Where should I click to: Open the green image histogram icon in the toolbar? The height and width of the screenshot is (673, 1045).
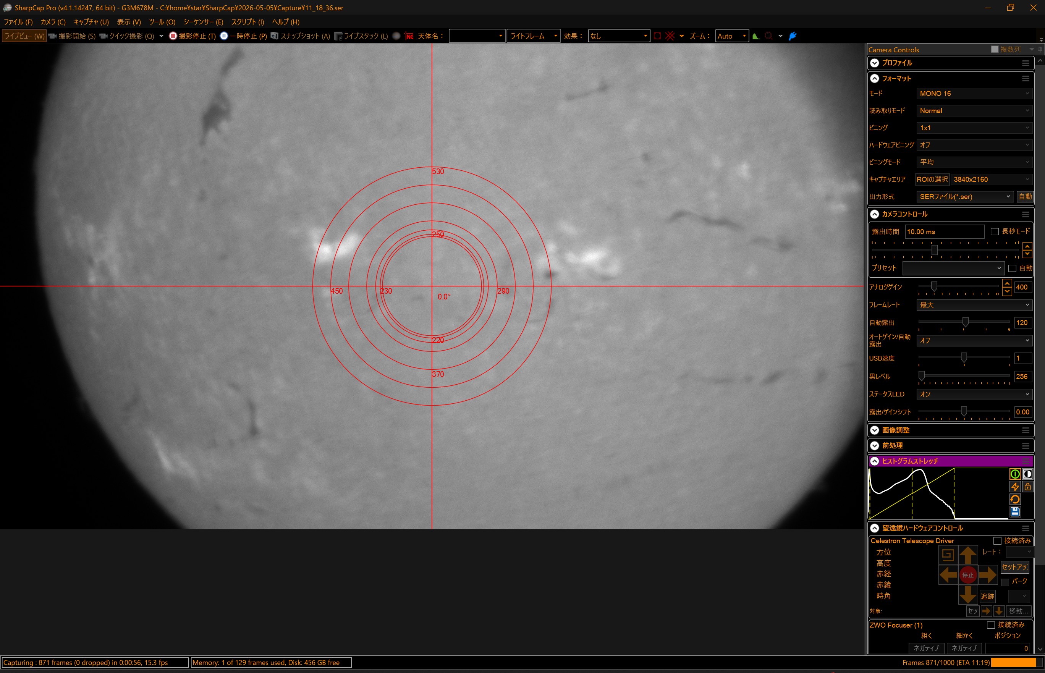[756, 36]
